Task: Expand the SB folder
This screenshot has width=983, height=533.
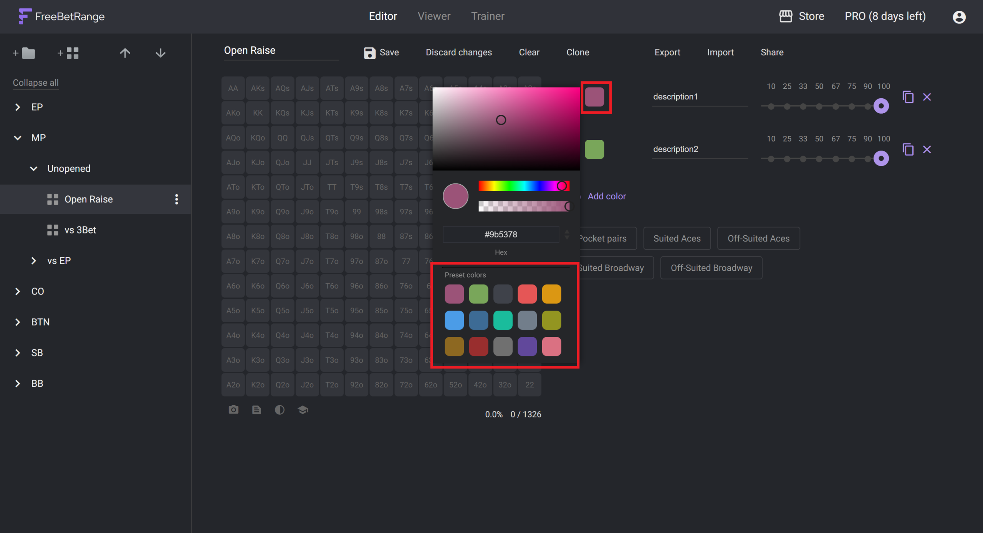Action: tap(18, 353)
